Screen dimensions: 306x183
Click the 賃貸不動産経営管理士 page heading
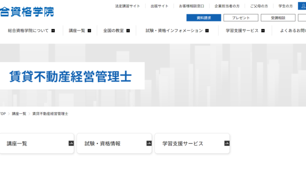(x=70, y=76)
